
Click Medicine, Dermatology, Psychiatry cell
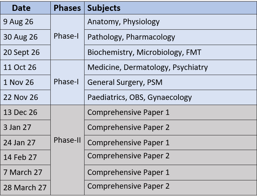point(171,67)
